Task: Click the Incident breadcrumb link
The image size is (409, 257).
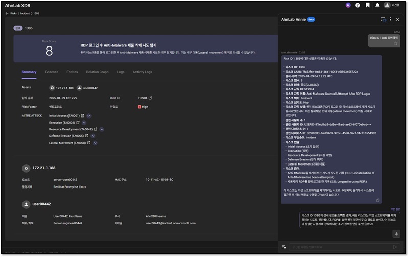Action: pos(25,13)
